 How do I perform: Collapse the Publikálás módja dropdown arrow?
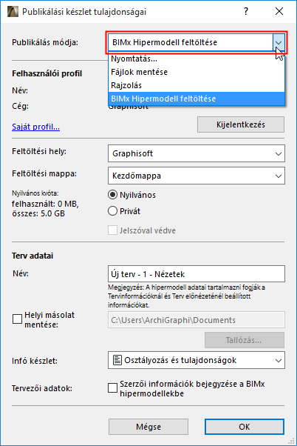pos(279,42)
